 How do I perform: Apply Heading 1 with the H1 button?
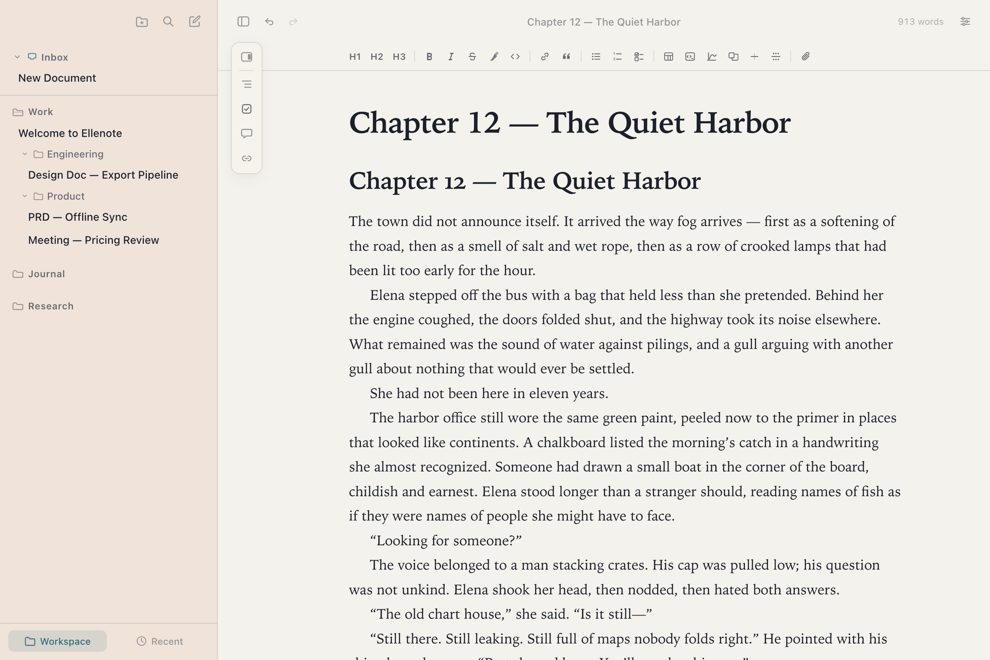(x=354, y=57)
